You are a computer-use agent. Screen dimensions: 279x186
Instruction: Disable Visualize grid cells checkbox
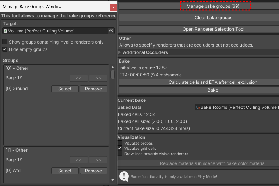(x=120, y=148)
